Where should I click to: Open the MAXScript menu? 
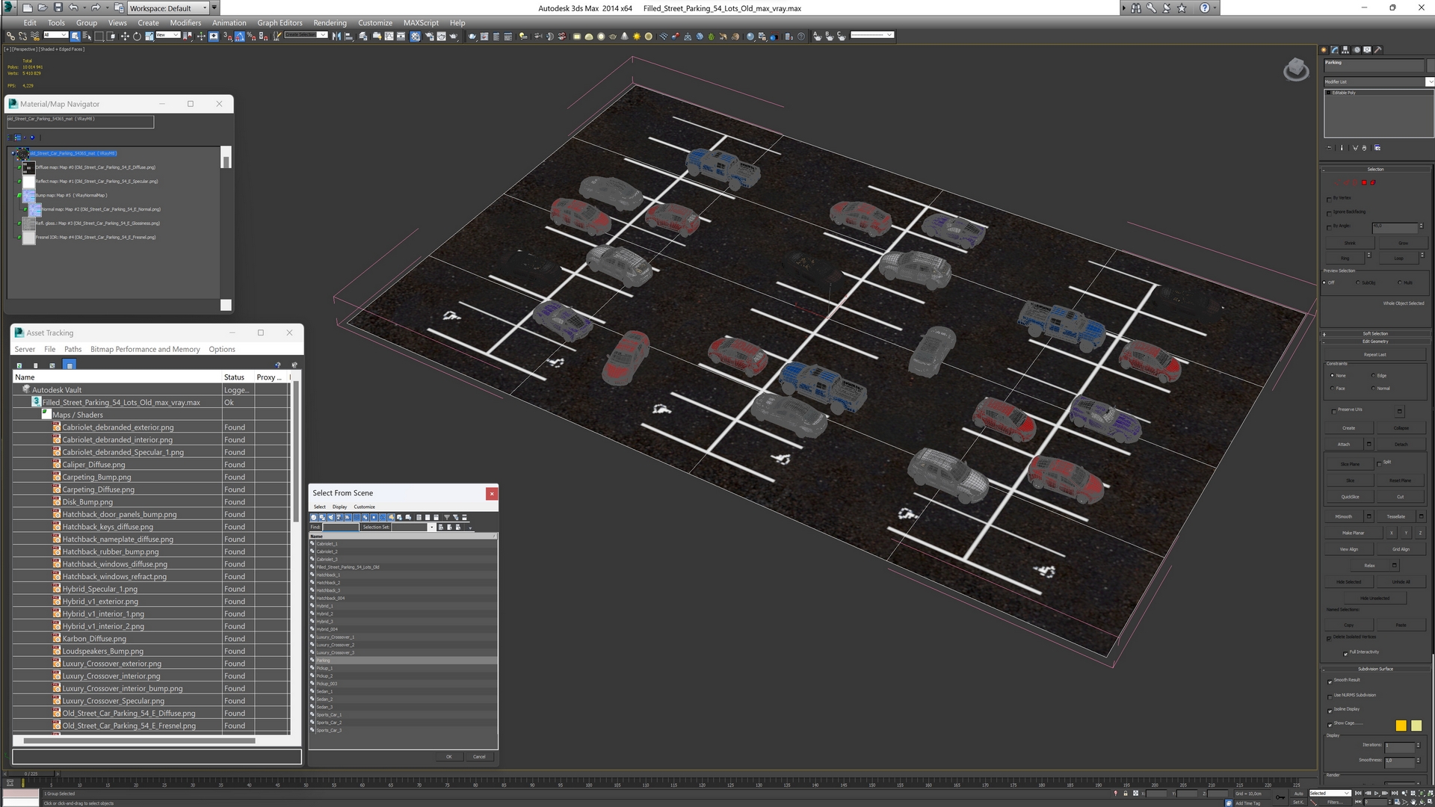(421, 22)
